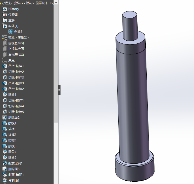
Task: Select the 分割线1 split line icon
Action: [5, 180]
